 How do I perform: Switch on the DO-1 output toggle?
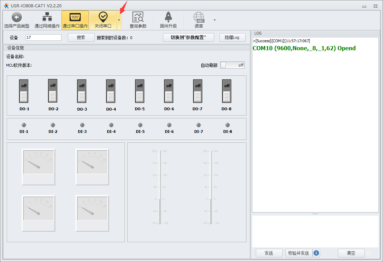click(x=24, y=91)
